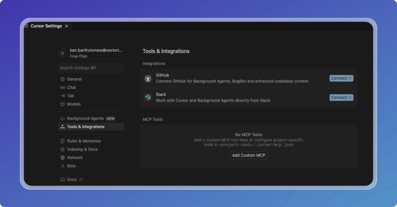Screen dimensions: 397x207
Task: Click the Indexing & Docs database icon
Action: point(62,149)
